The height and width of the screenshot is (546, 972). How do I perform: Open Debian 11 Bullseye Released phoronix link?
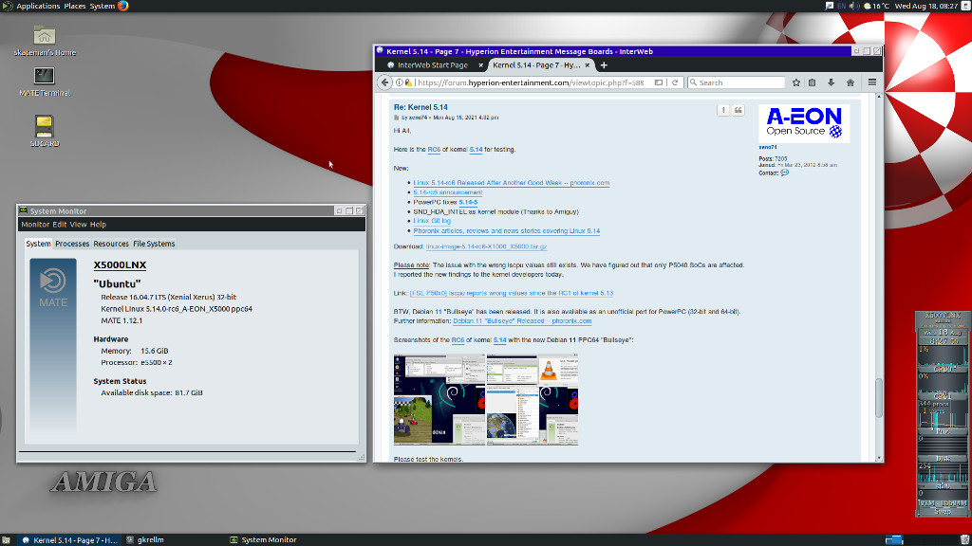522,321
